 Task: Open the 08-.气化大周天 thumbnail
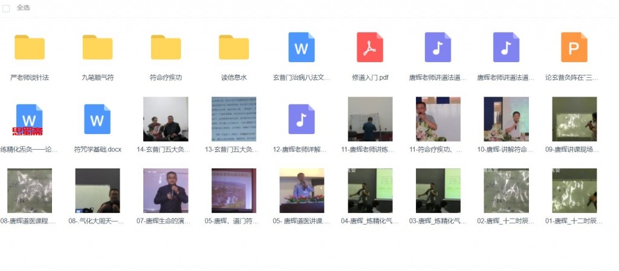[x=97, y=191]
